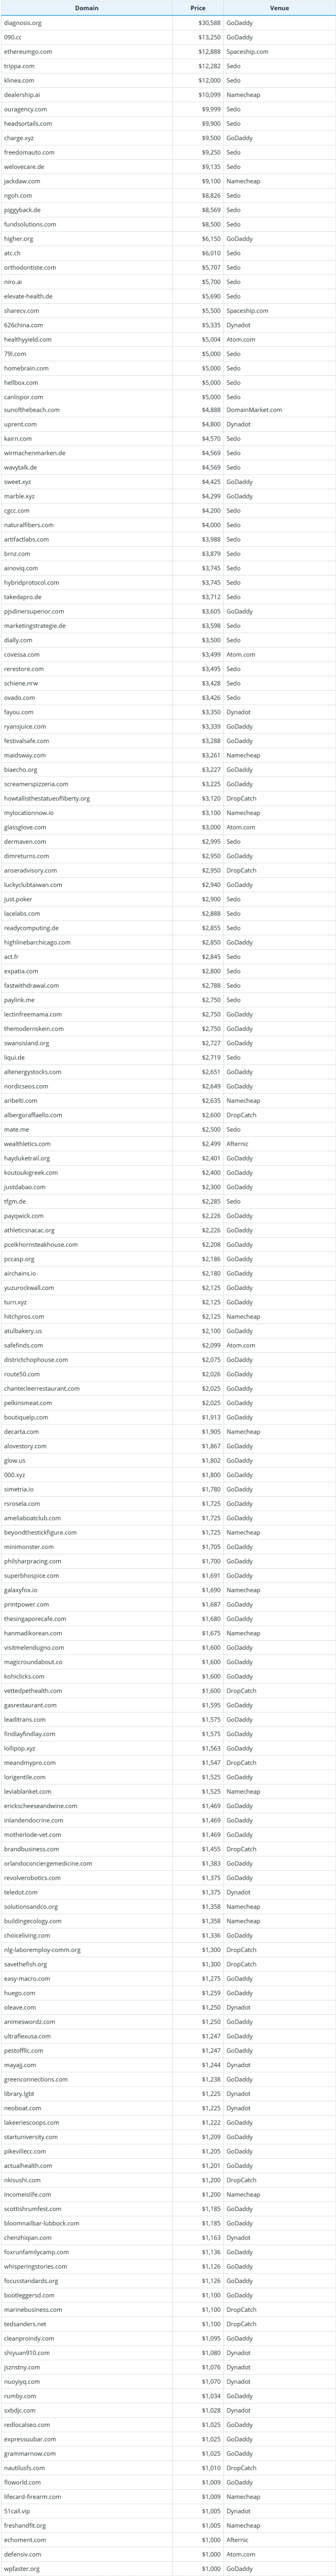Open the glow.us domain link
This screenshot has width=336, height=2576.
[15, 1461]
